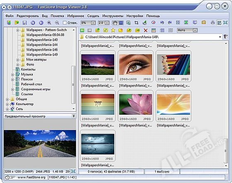Click the Save floppy disk icon
Screen dimensions: 232x183
[x=24, y=23]
